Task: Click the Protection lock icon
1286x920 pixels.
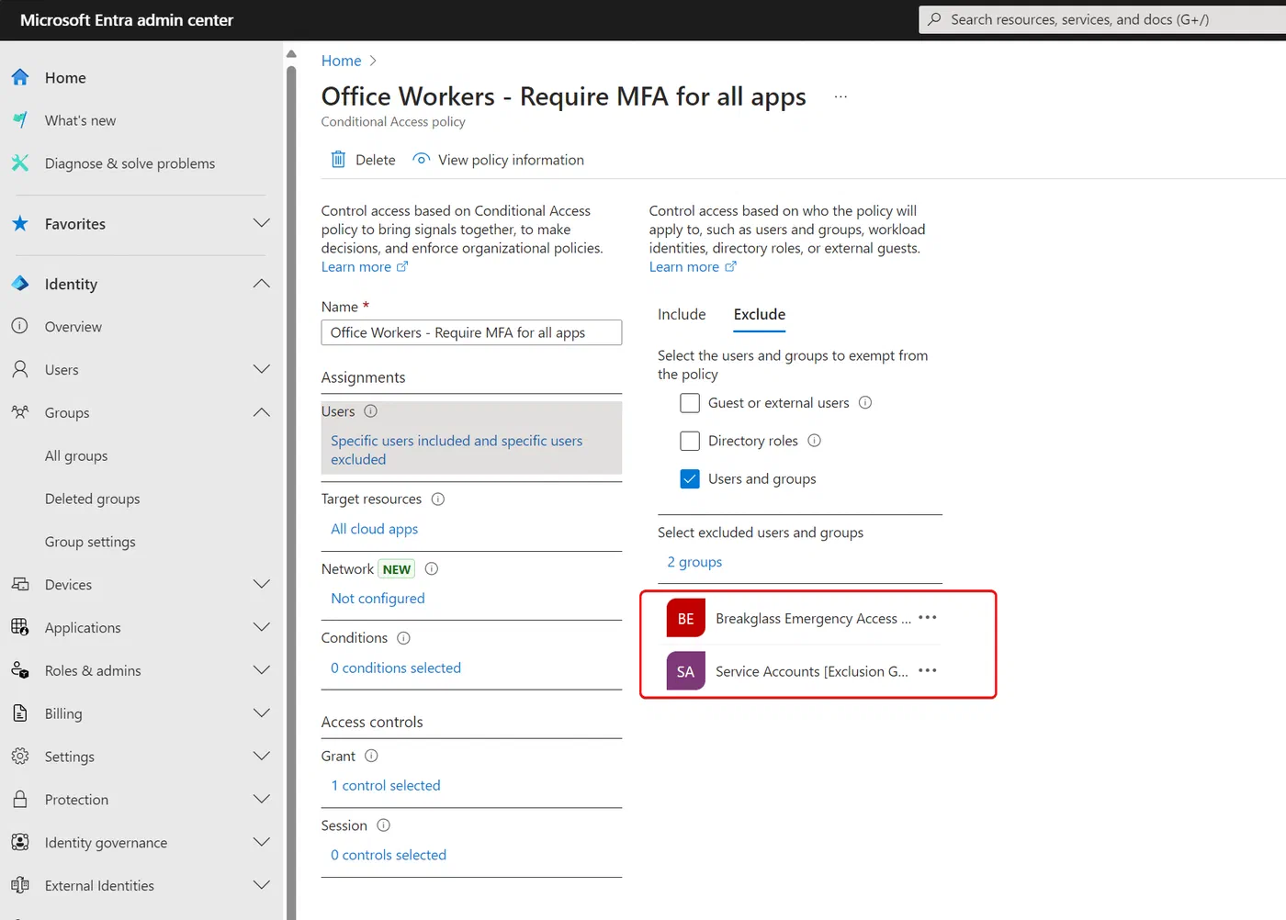Action: click(20, 799)
